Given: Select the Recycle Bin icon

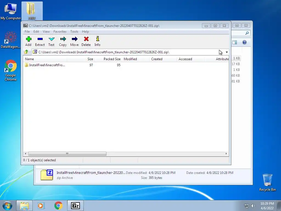Looking at the screenshot, I should pos(267,182).
